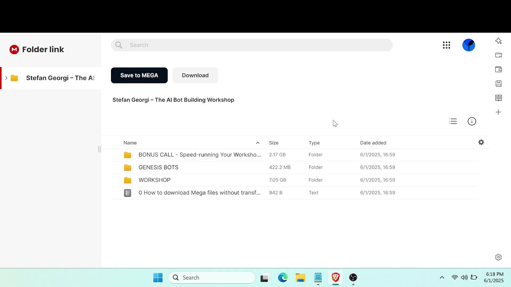Sort files by Date added column

click(373, 143)
